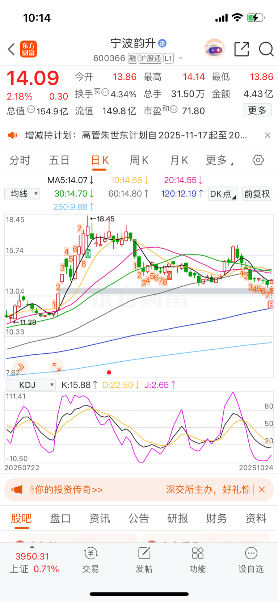278x602 pixels.
Task: Open the 资讯 tab
Action: pyautogui.click(x=100, y=518)
